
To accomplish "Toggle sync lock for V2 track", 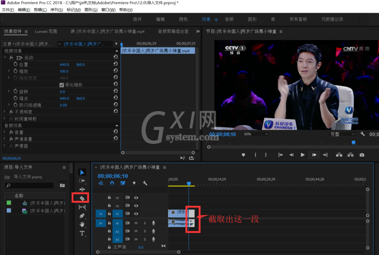I will pos(127,205).
